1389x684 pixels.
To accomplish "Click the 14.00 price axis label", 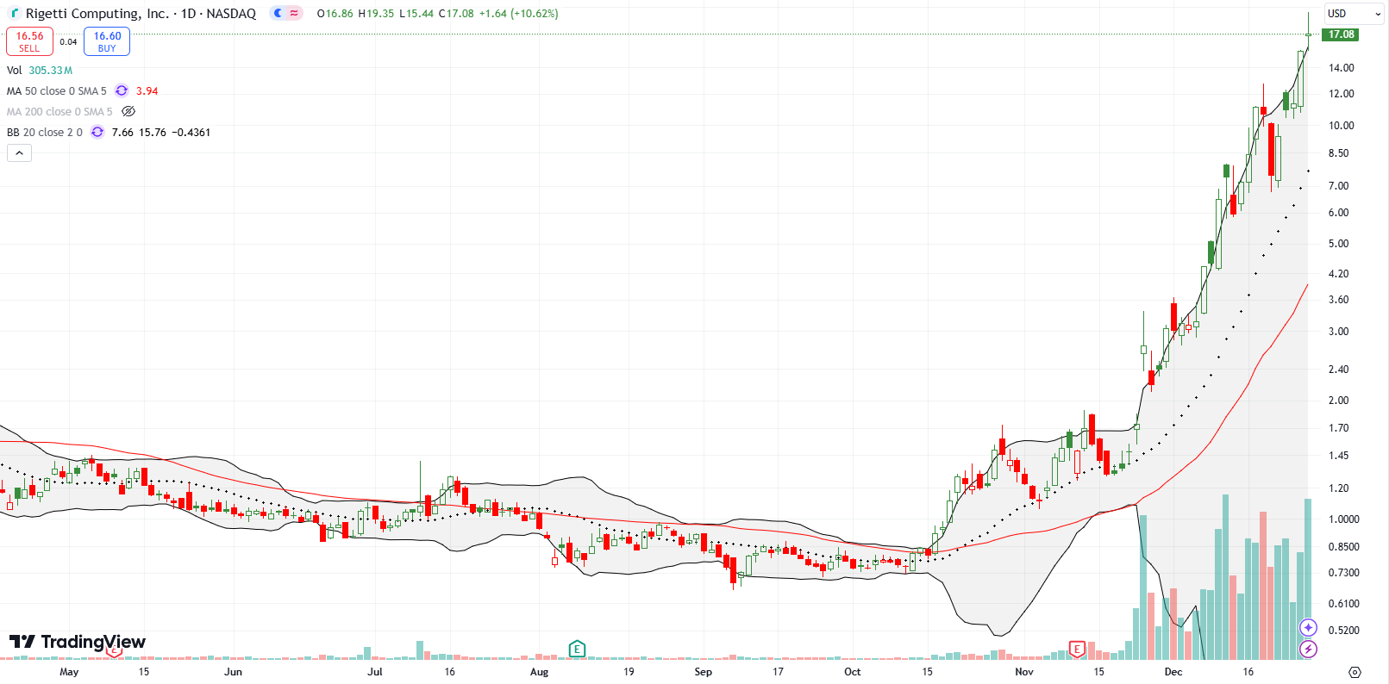I will (x=1341, y=68).
